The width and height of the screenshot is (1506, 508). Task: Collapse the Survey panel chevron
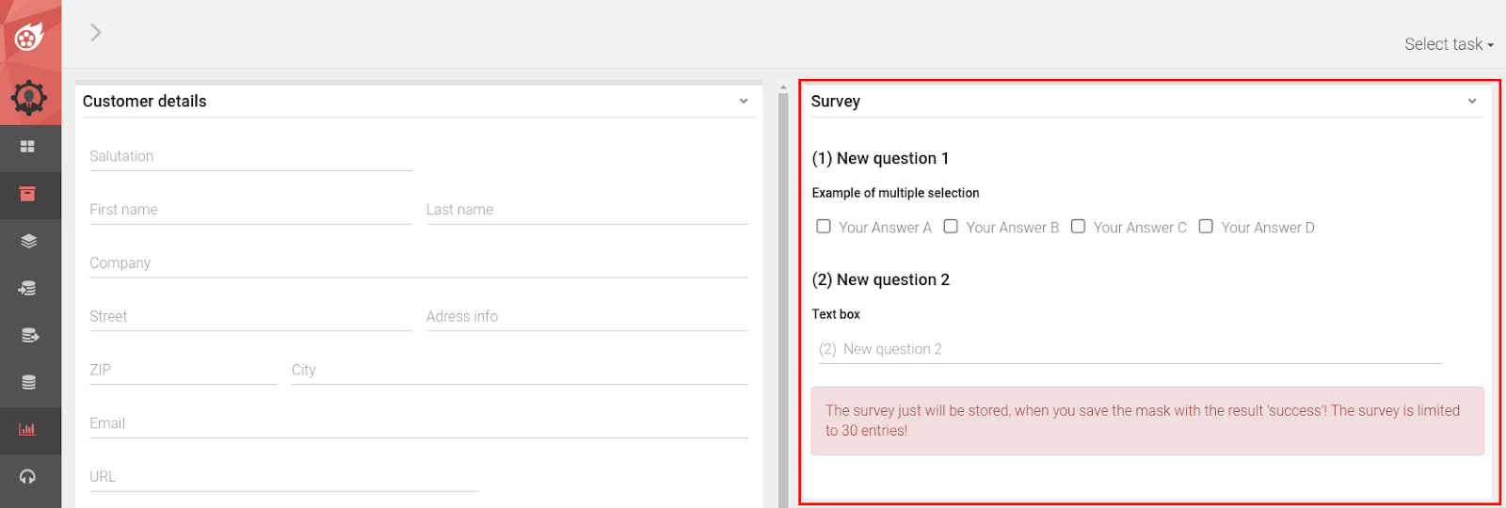pyautogui.click(x=1472, y=101)
